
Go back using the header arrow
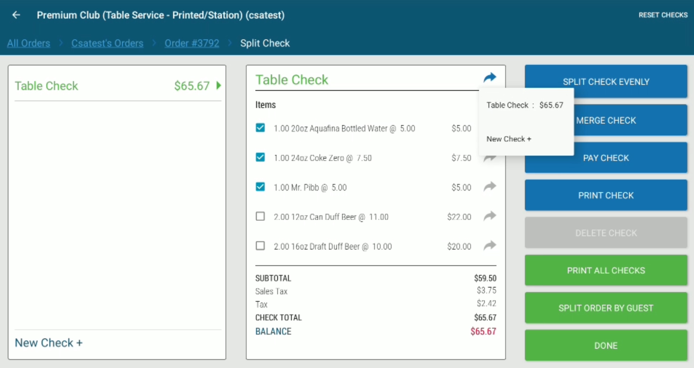coord(16,15)
